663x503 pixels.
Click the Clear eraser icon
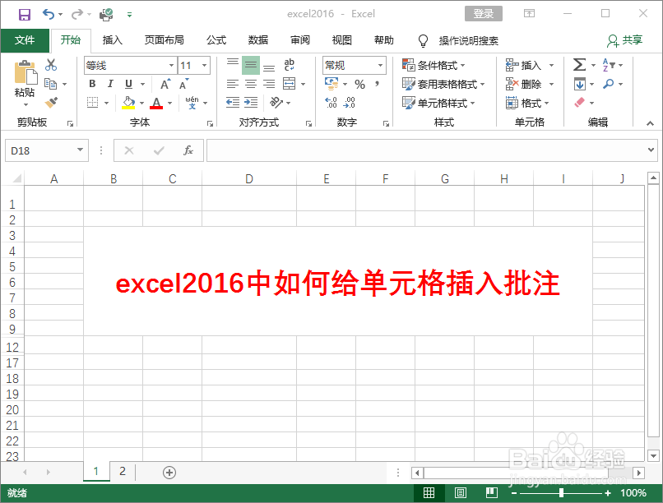[x=580, y=102]
